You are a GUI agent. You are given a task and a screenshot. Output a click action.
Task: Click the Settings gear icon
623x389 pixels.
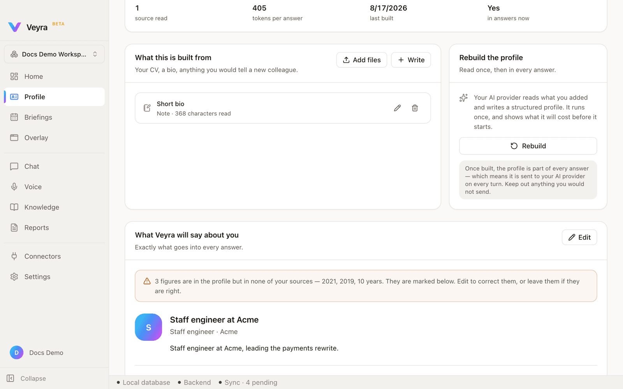[14, 277]
